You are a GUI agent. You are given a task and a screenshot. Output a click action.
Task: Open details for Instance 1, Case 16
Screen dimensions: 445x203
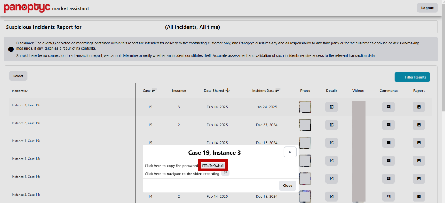[x=331, y=178]
